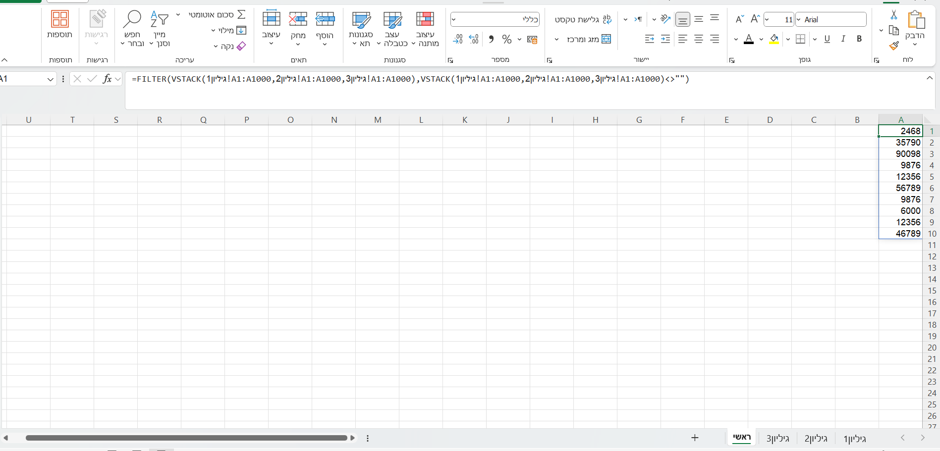Switch to the גיליון2 sheet tab
Image resolution: width=940 pixels, height=451 pixels.
click(816, 438)
